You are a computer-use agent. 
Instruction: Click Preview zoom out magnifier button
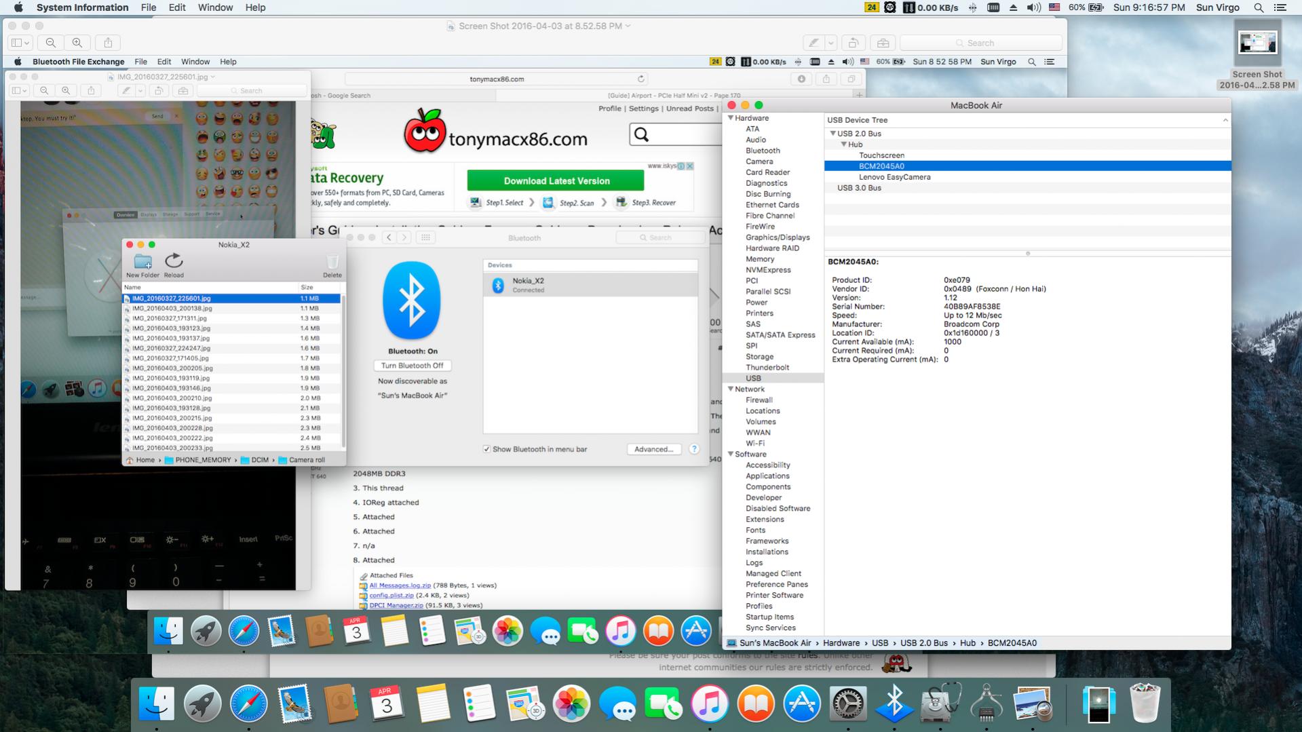(51, 43)
